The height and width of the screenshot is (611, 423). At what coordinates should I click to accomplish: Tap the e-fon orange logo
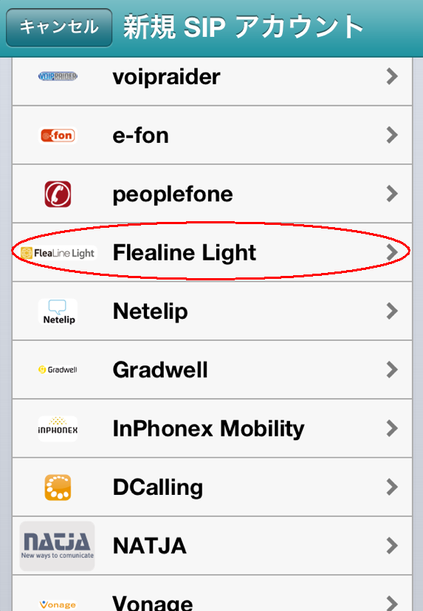tap(58, 135)
